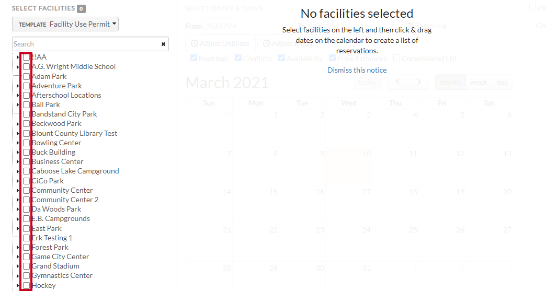The width and height of the screenshot is (546, 291).
Task: Expand the Game City Center node
Action: pyautogui.click(x=17, y=257)
